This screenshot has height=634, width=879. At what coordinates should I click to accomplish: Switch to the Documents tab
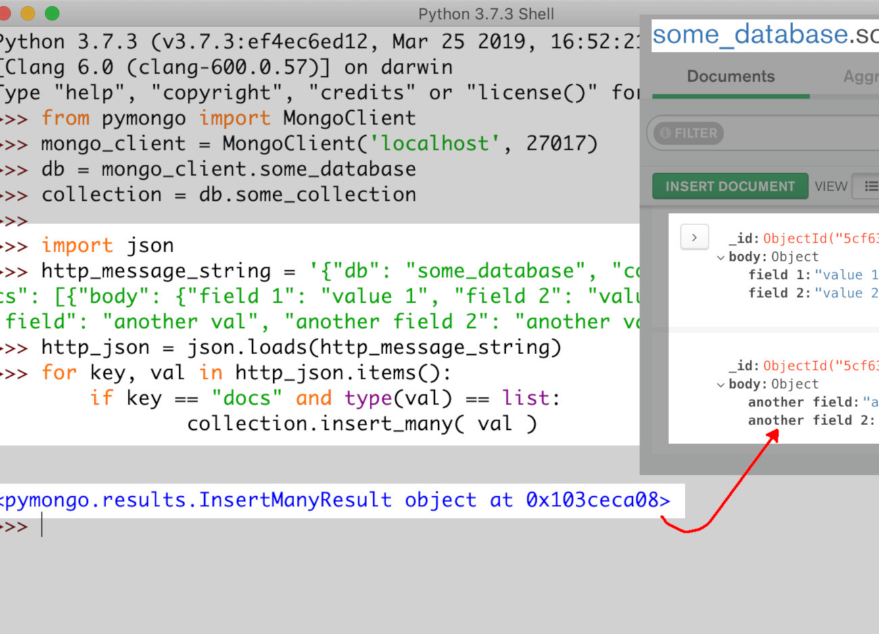point(730,77)
